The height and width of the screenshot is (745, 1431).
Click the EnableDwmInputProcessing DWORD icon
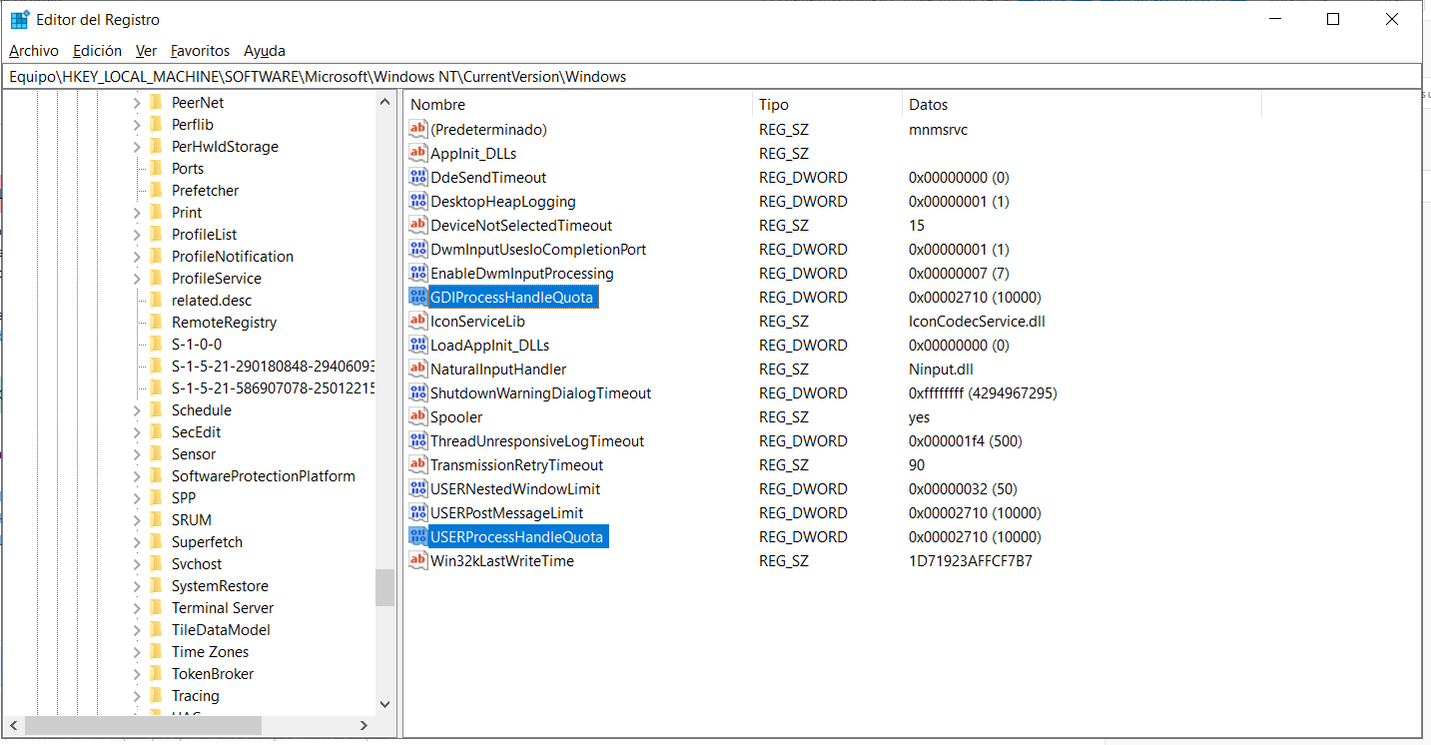418,273
